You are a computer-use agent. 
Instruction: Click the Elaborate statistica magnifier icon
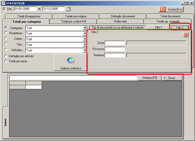[x=71, y=61]
